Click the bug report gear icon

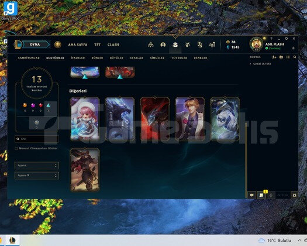click(295, 195)
